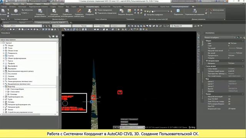Click Определить шаблон связи icon

pos(79,11)
